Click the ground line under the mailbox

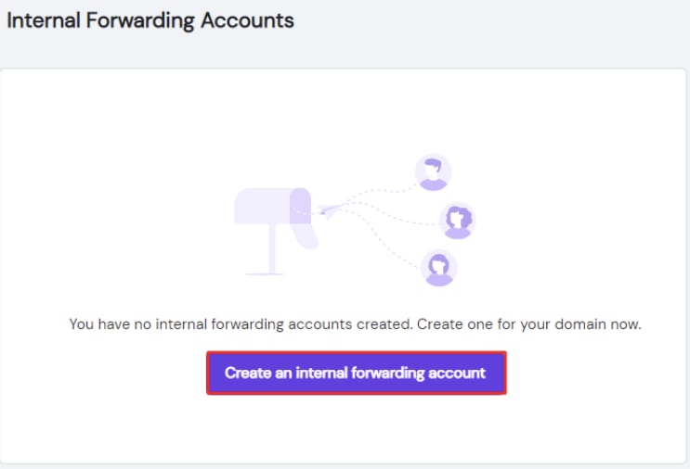pyautogui.click(x=266, y=273)
